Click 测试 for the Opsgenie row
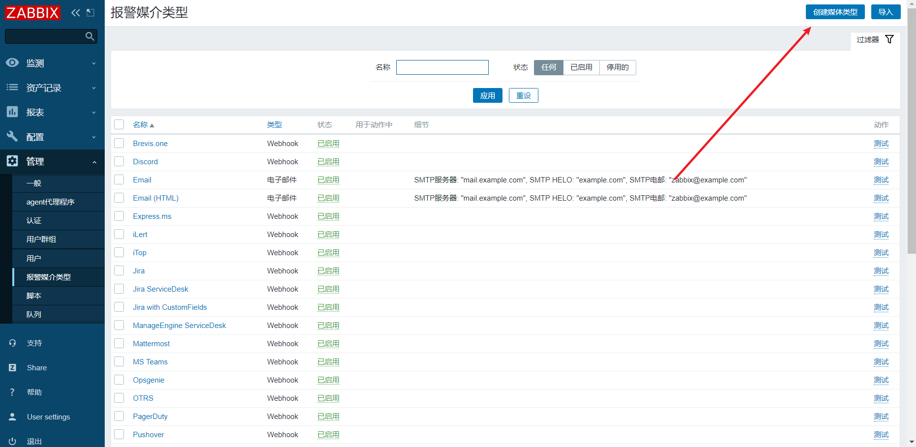Image resolution: width=916 pixels, height=447 pixels. click(881, 380)
